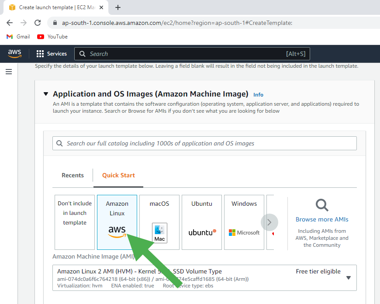This screenshot has width=380, height=304.
Task: Open the Services grid menu
Action: tap(40, 54)
